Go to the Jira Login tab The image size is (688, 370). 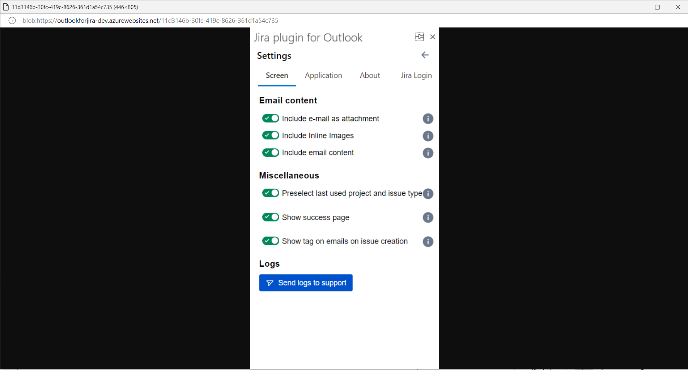(416, 76)
